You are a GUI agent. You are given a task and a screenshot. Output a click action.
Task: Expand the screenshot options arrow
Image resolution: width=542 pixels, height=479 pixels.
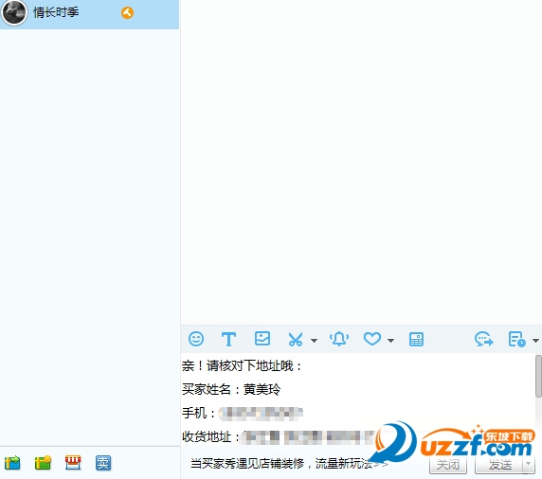click(x=314, y=341)
